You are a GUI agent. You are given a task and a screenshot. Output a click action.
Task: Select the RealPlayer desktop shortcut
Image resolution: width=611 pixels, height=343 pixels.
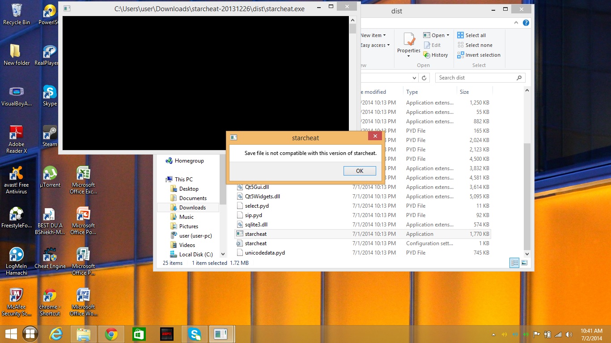click(49, 55)
